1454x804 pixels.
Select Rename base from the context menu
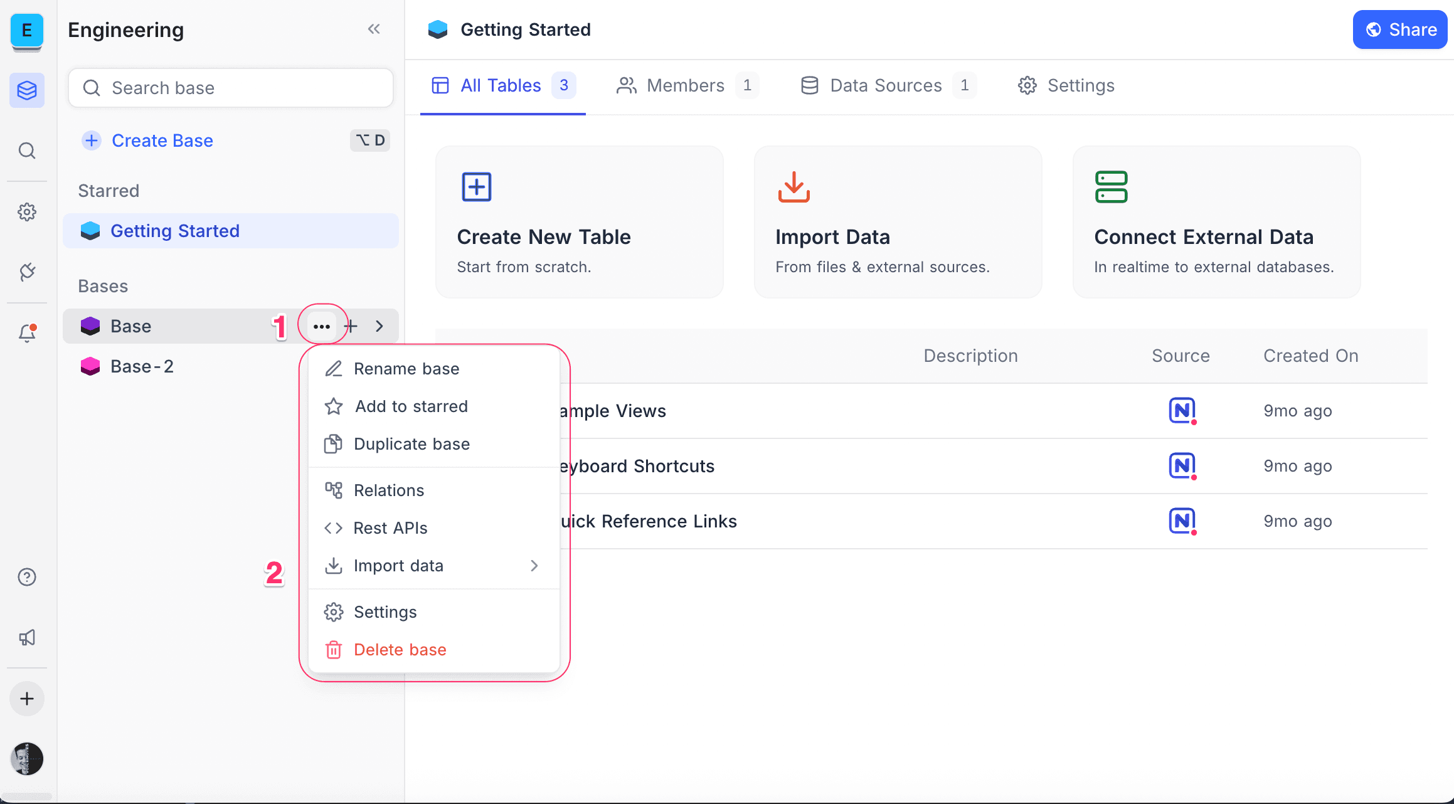click(x=406, y=368)
